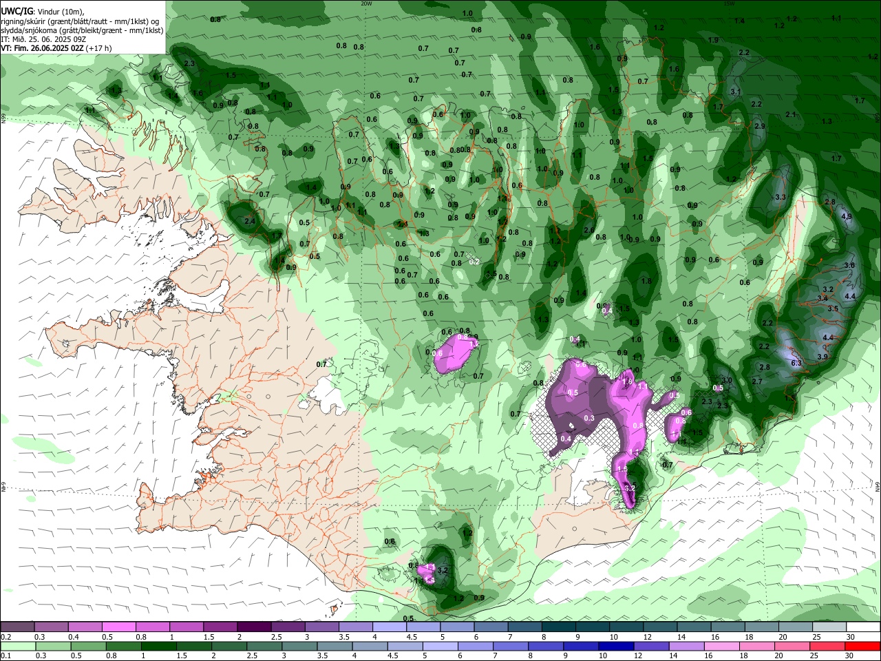
Task: Click the 3.6 precipitation value on the east coast
Action: pos(849,265)
